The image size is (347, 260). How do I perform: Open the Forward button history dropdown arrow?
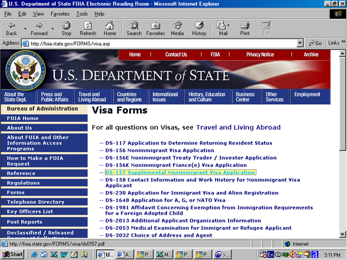click(x=52, y=29)
